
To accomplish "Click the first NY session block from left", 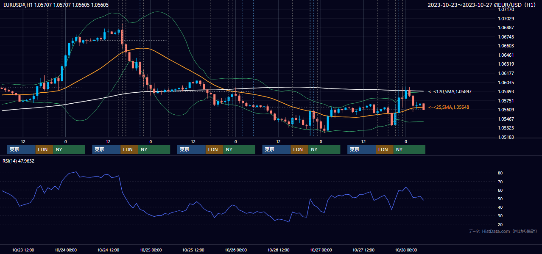I will point(69,149).
